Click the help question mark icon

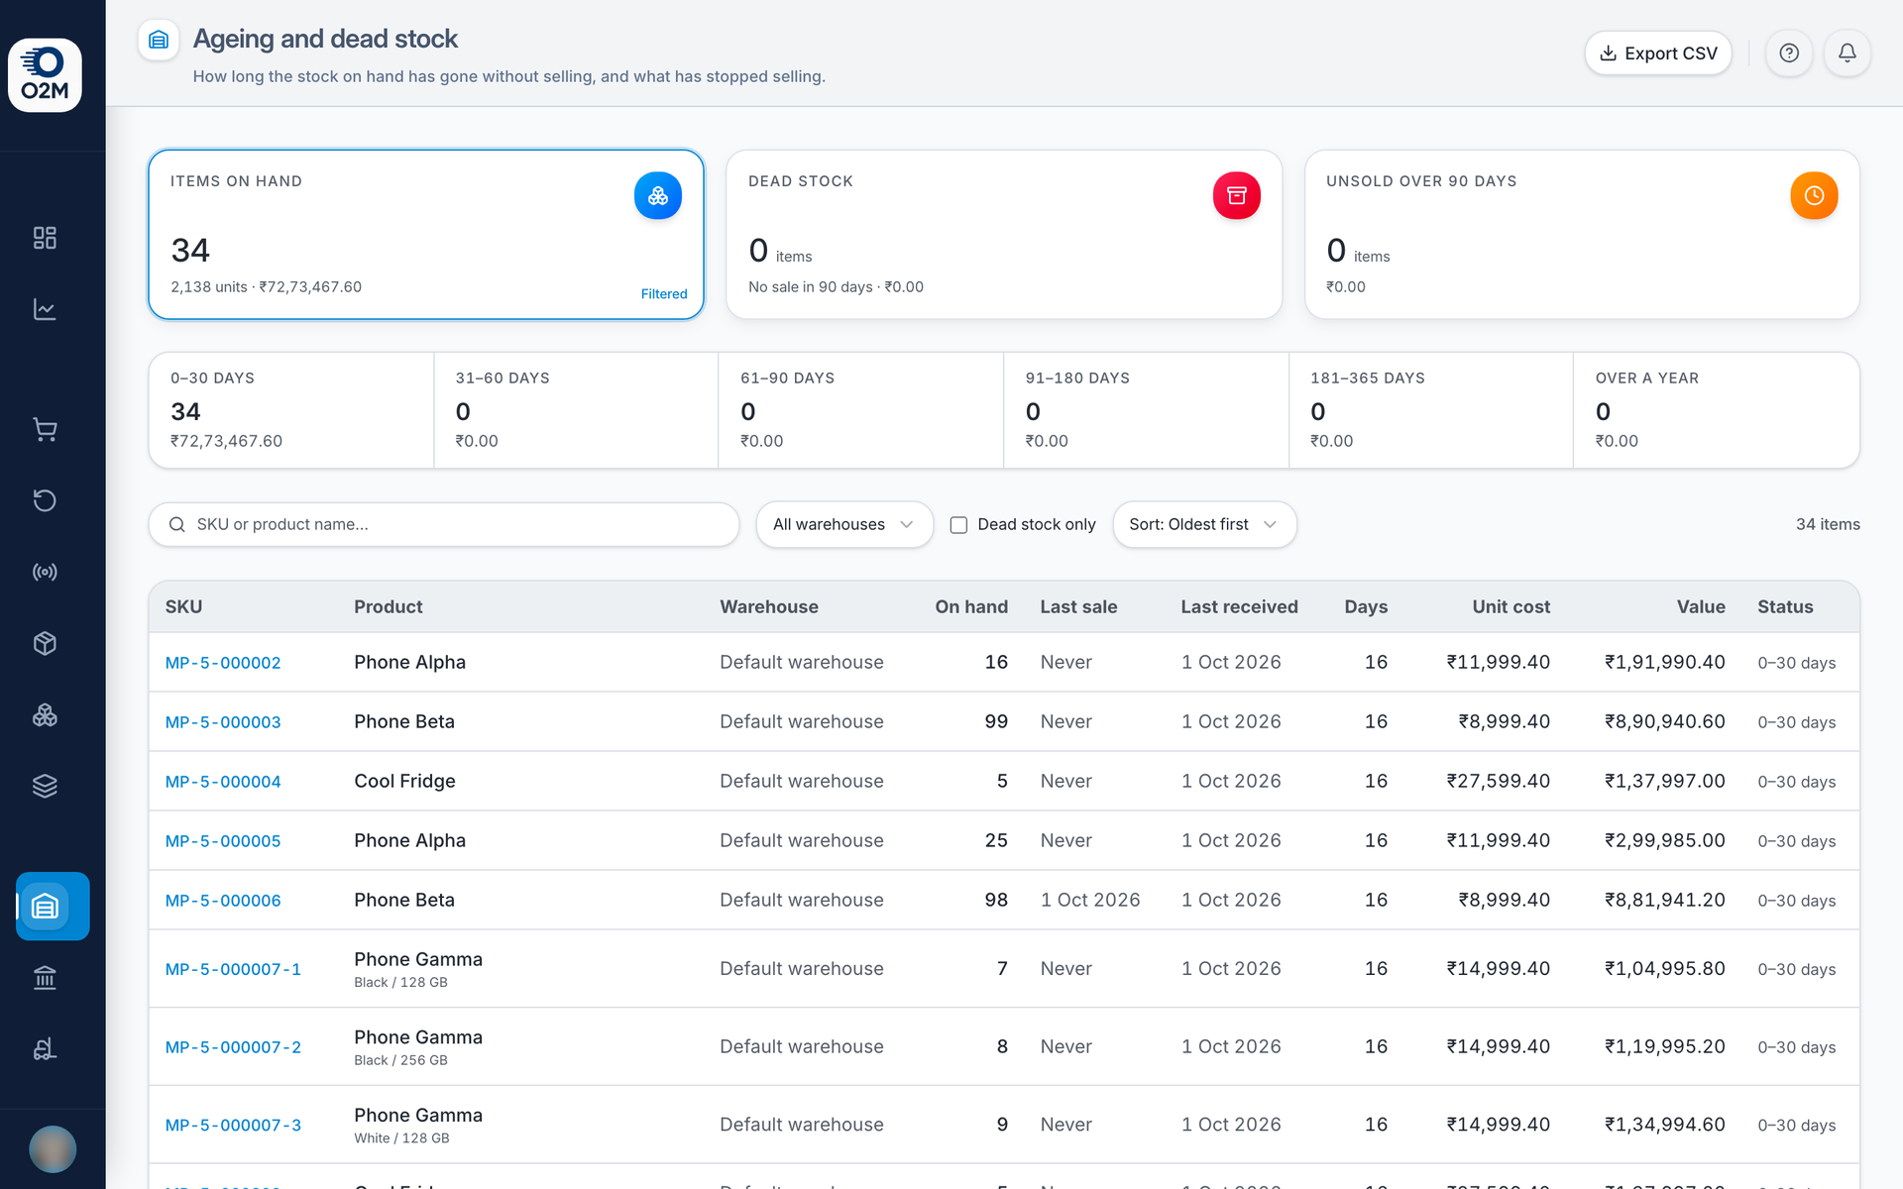(1789, 54)
